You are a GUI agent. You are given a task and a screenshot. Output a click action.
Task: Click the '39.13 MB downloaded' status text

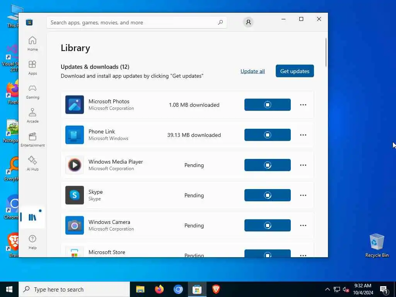click(x=194, y=135)
